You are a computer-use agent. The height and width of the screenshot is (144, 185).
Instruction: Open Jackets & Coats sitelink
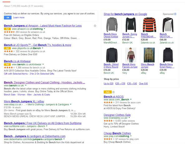point(42,95)
